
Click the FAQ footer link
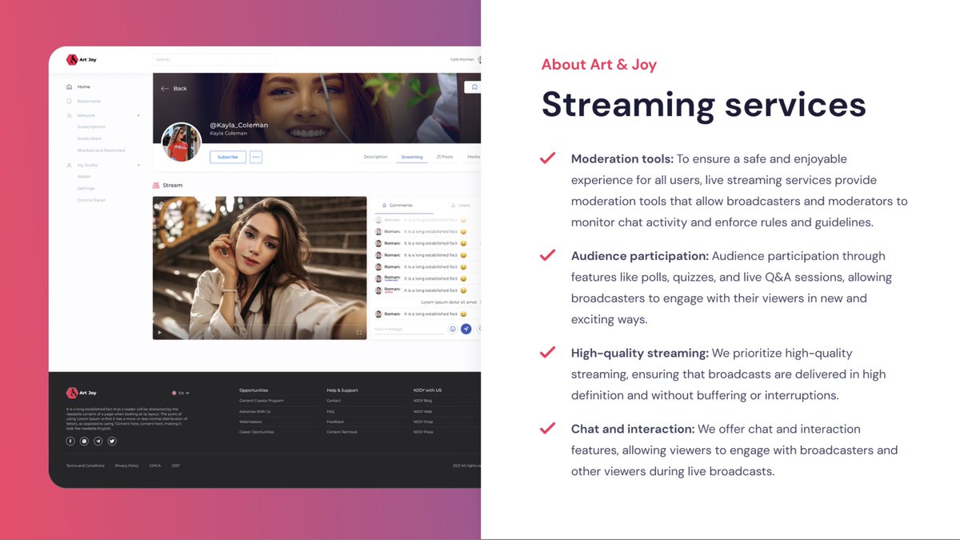[x=330, y=411]
